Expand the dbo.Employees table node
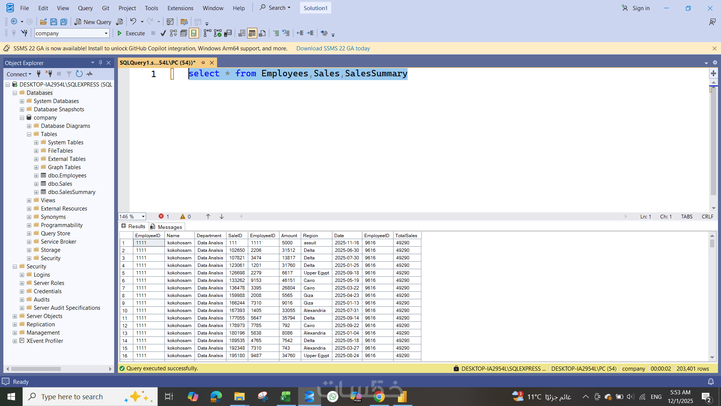Viewport: 721px width, 406px height. coord(36,176)
